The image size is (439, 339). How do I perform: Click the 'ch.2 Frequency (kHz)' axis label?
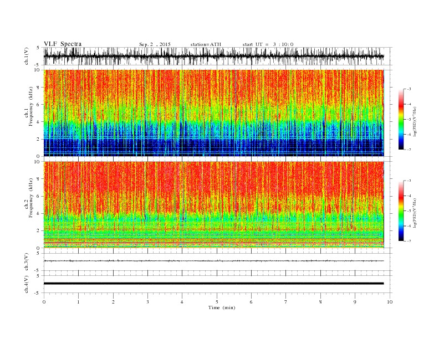(x=29, y=198)
